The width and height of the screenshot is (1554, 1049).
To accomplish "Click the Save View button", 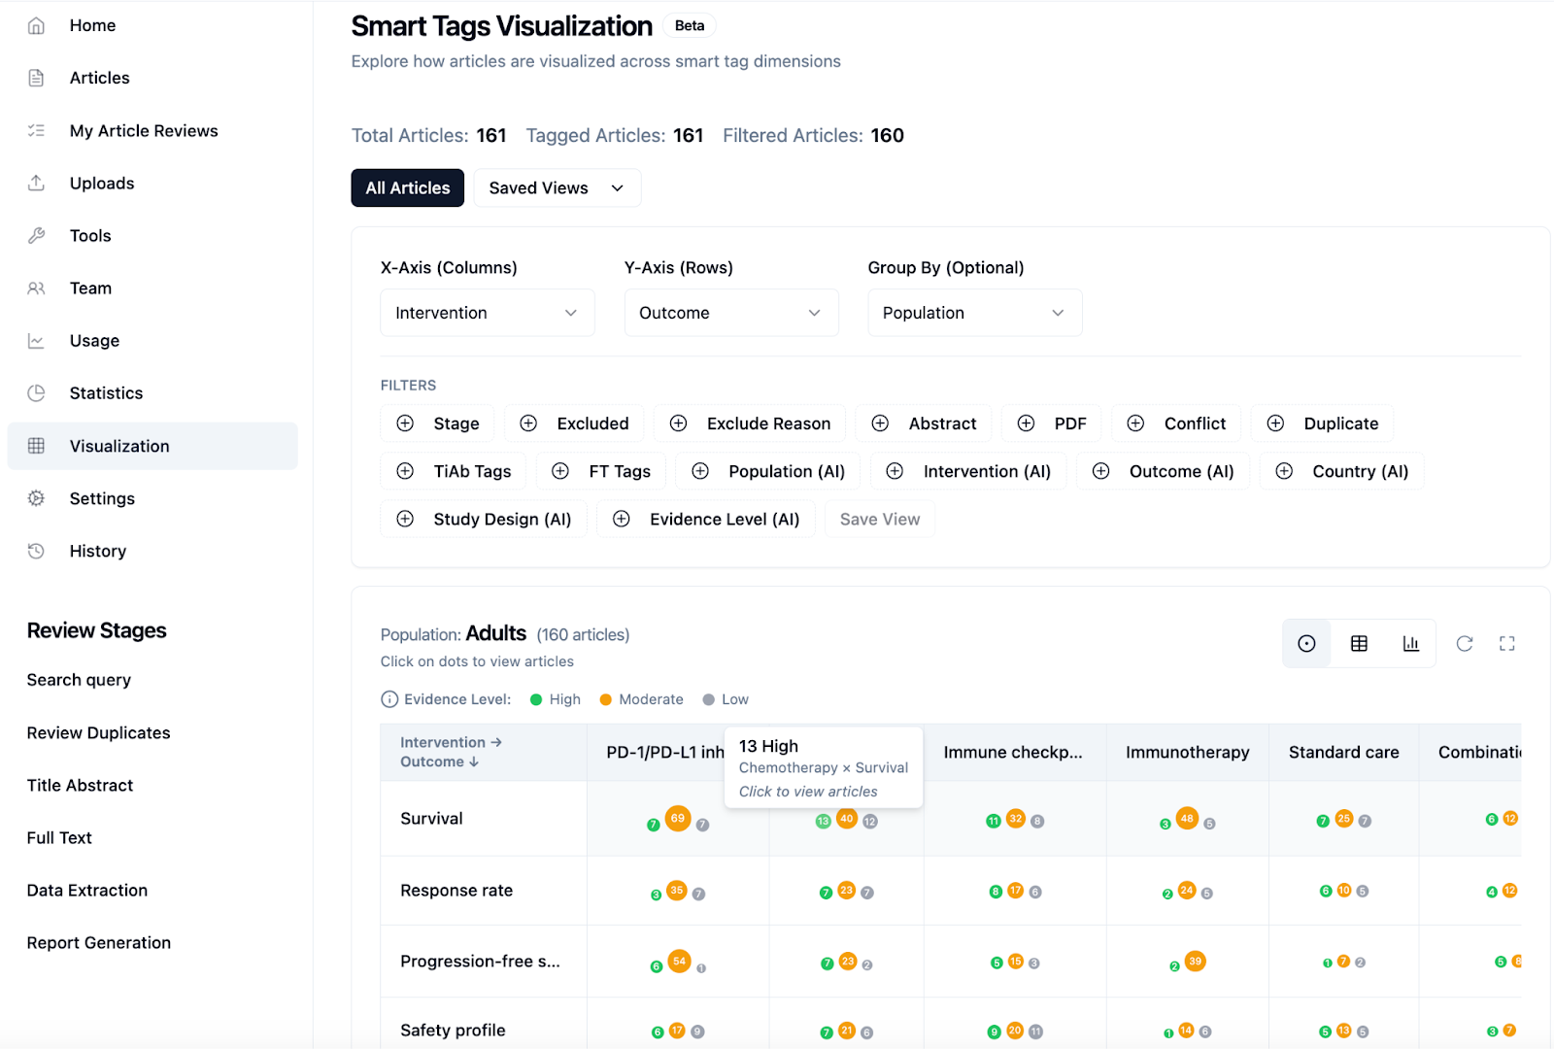I will pyautogui.click(x=879, y=519).
